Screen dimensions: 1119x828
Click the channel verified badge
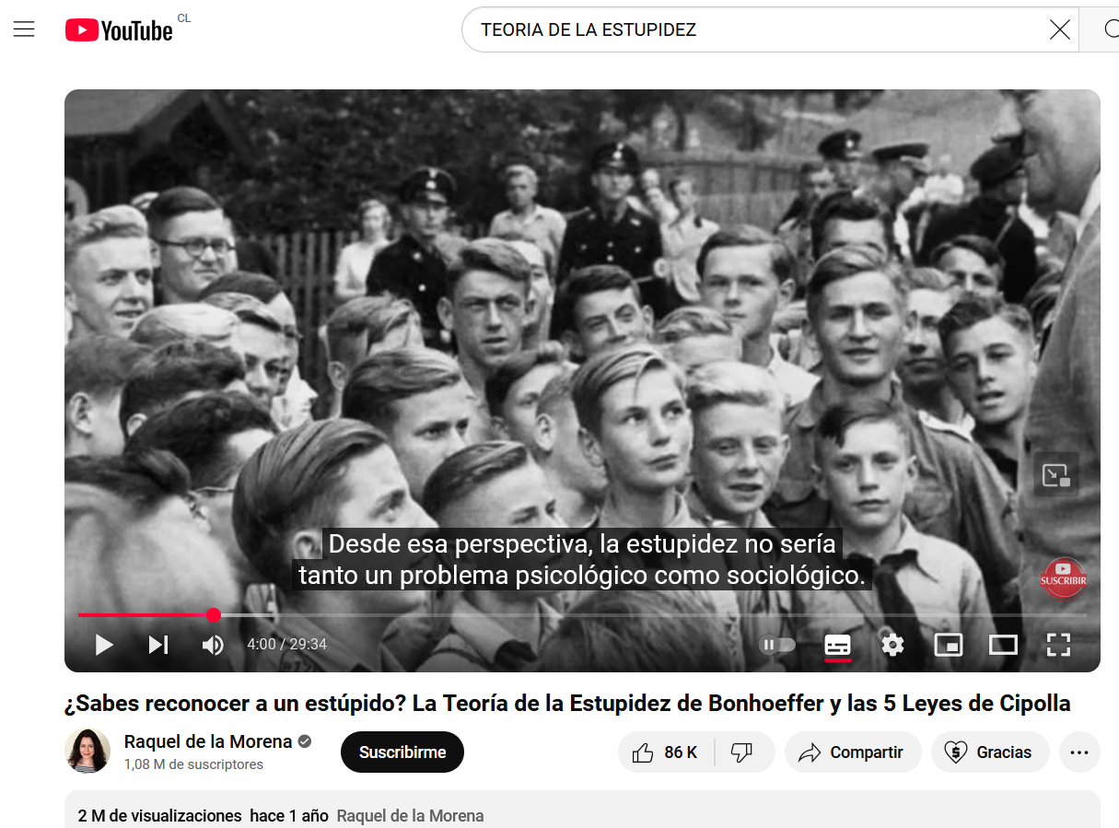tap(305, 741)
